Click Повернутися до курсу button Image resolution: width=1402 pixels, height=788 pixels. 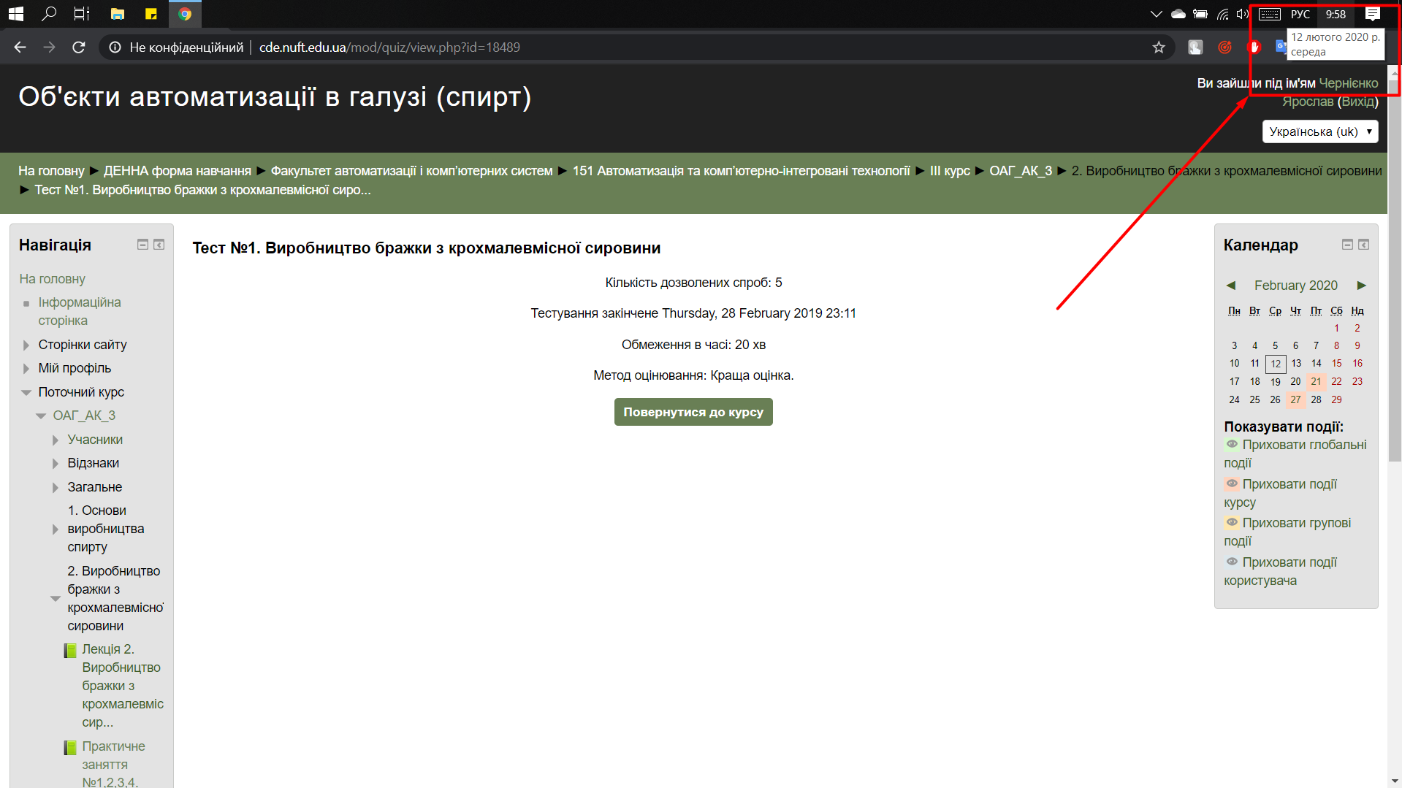(x=693, y=412)
